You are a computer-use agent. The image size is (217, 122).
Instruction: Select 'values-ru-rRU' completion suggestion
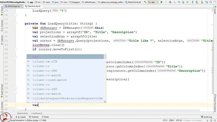pyautogui.click(x=65, y=89)
